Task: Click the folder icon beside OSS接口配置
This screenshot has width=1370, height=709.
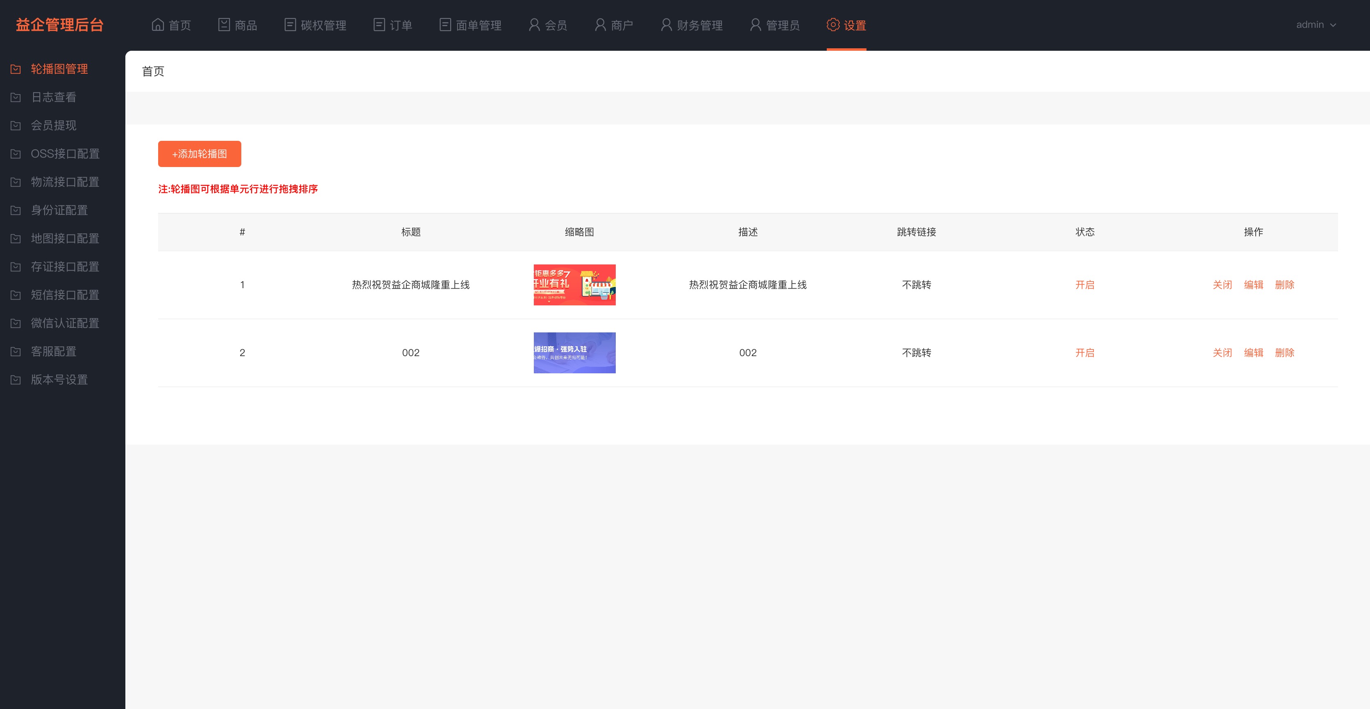Action: point(16,154)
